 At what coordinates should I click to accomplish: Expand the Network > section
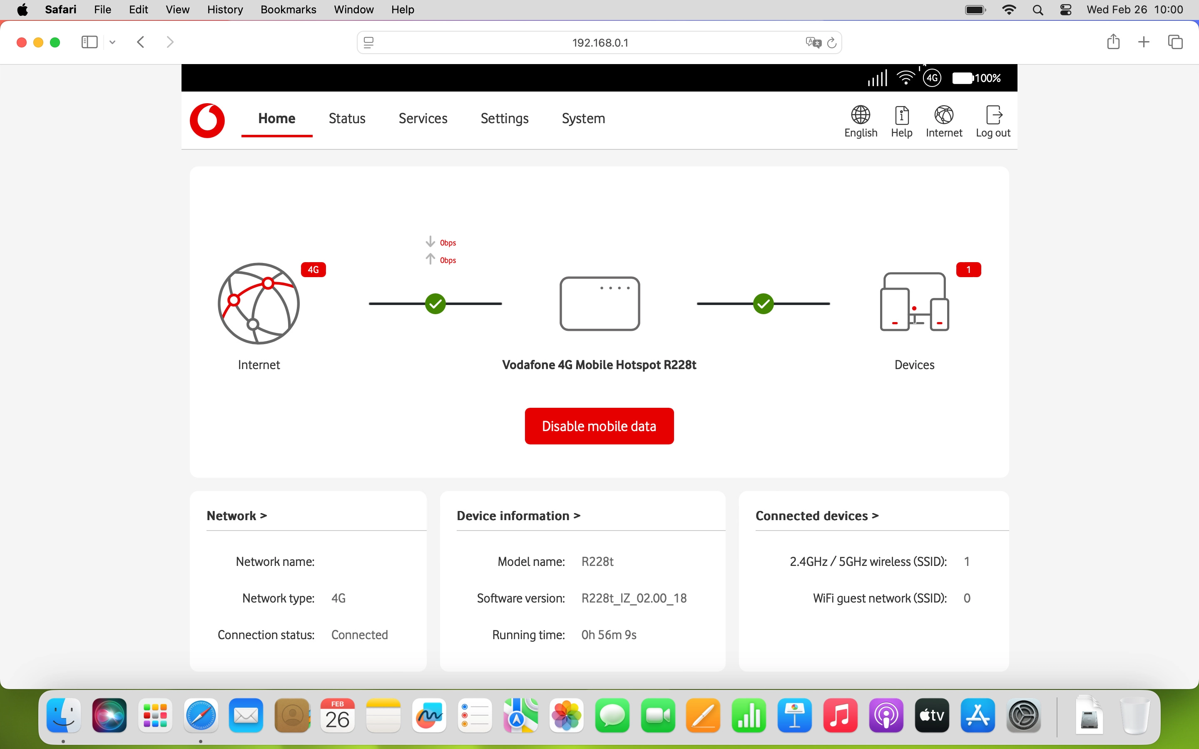point(236,516)
